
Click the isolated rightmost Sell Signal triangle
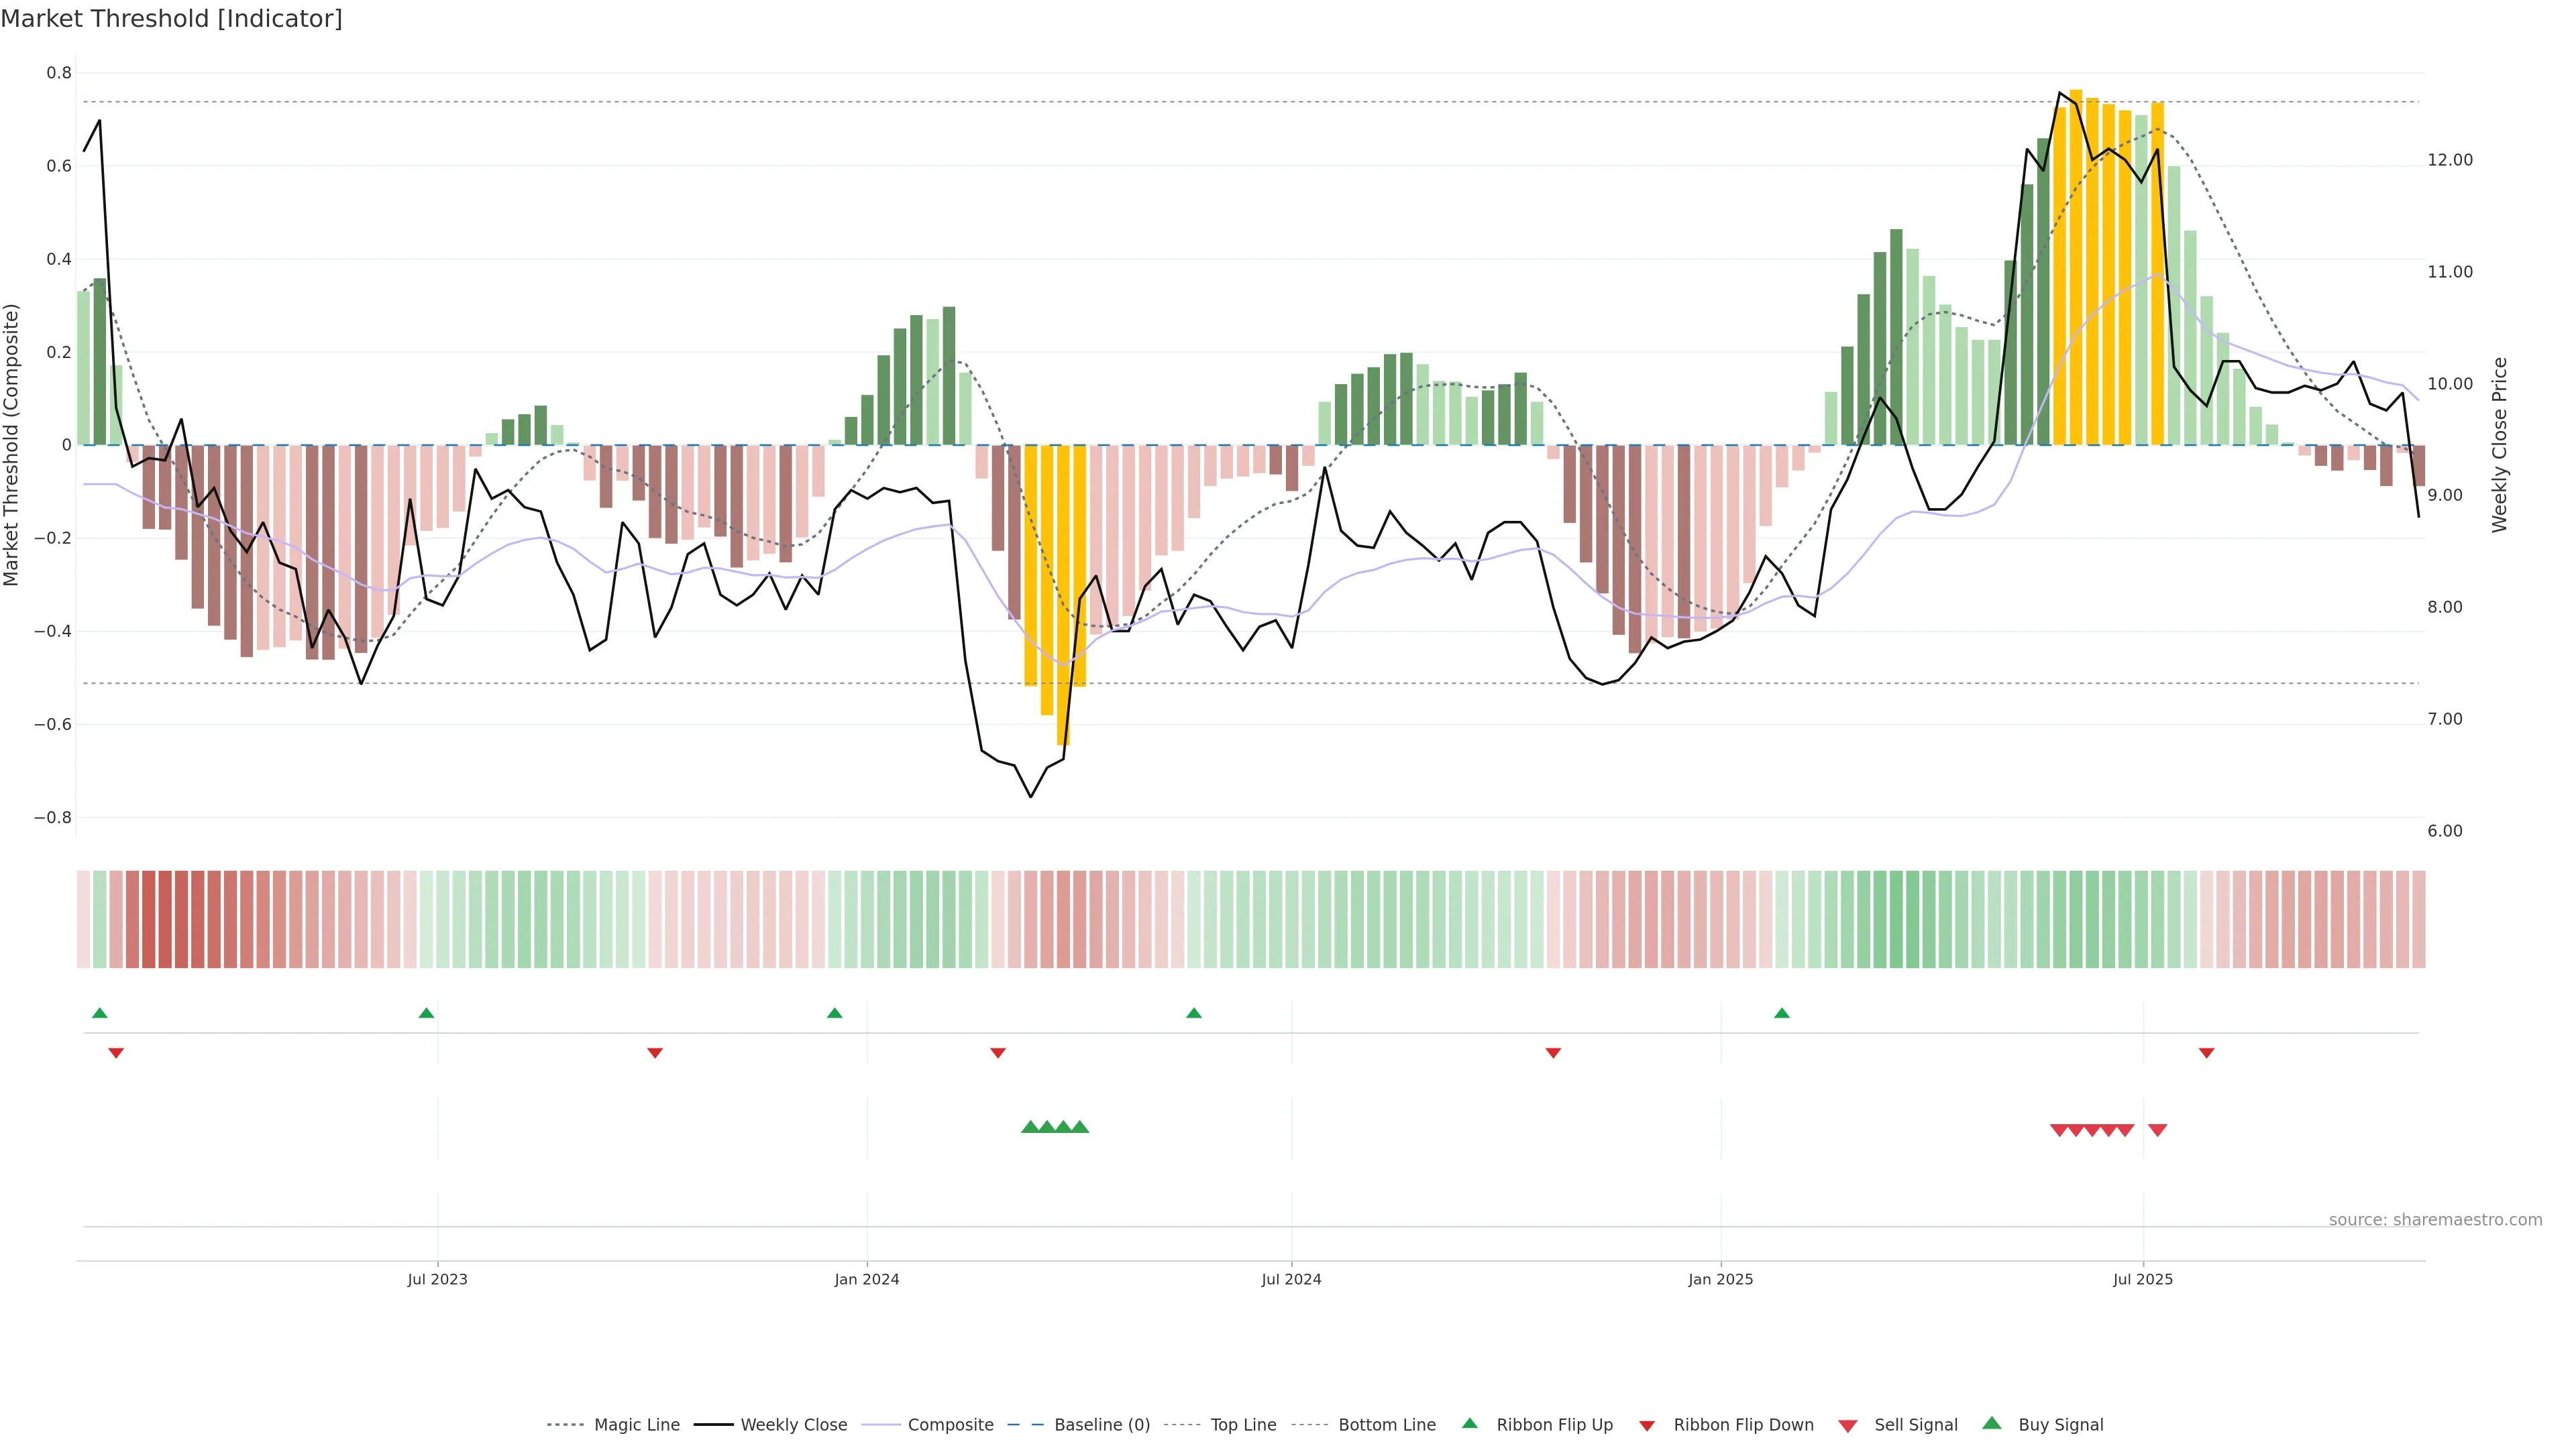2157,1130
